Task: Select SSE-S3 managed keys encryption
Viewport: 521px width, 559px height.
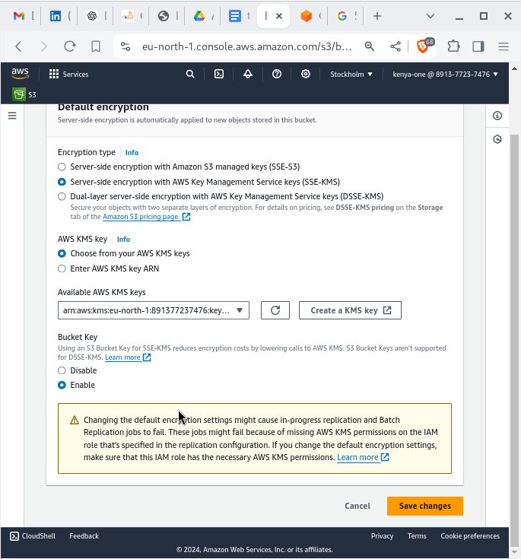Action: (62, 167)
